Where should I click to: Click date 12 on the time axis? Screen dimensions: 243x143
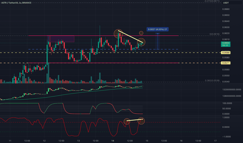coord(44,141)
